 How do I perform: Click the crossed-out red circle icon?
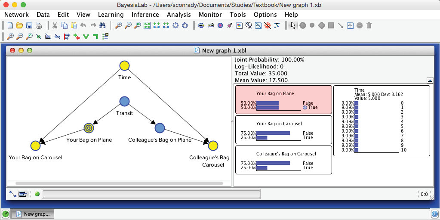[x=268, y=25]
